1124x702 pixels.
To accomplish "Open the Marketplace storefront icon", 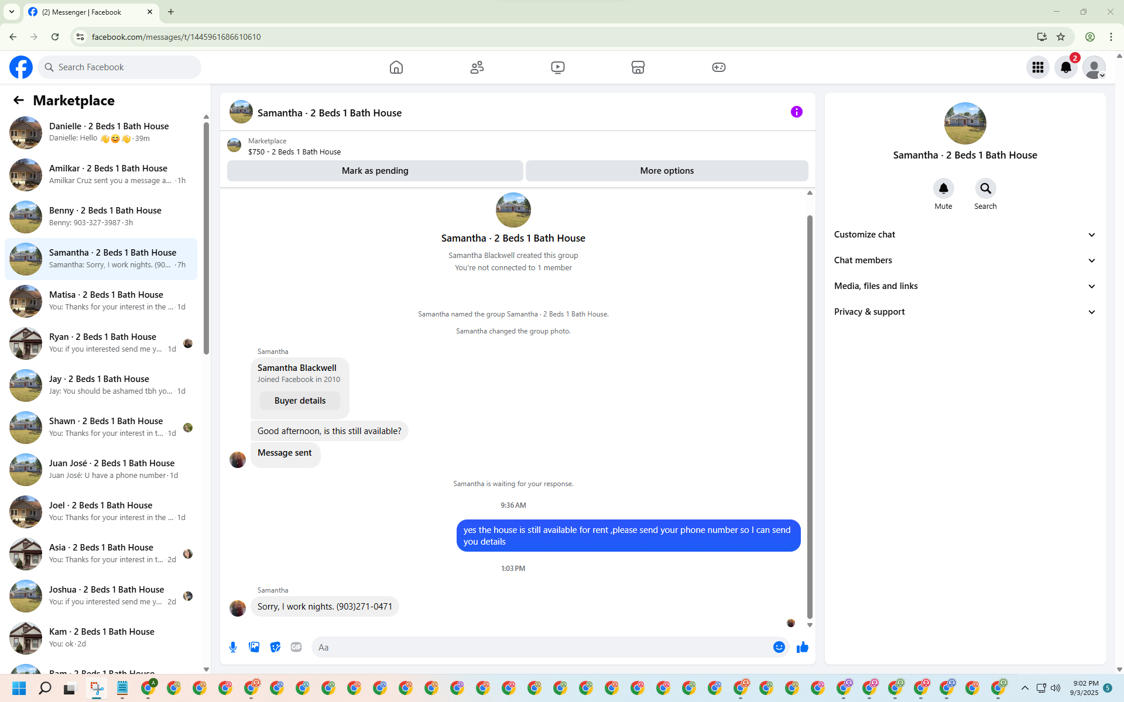I will tap(638, 67).
